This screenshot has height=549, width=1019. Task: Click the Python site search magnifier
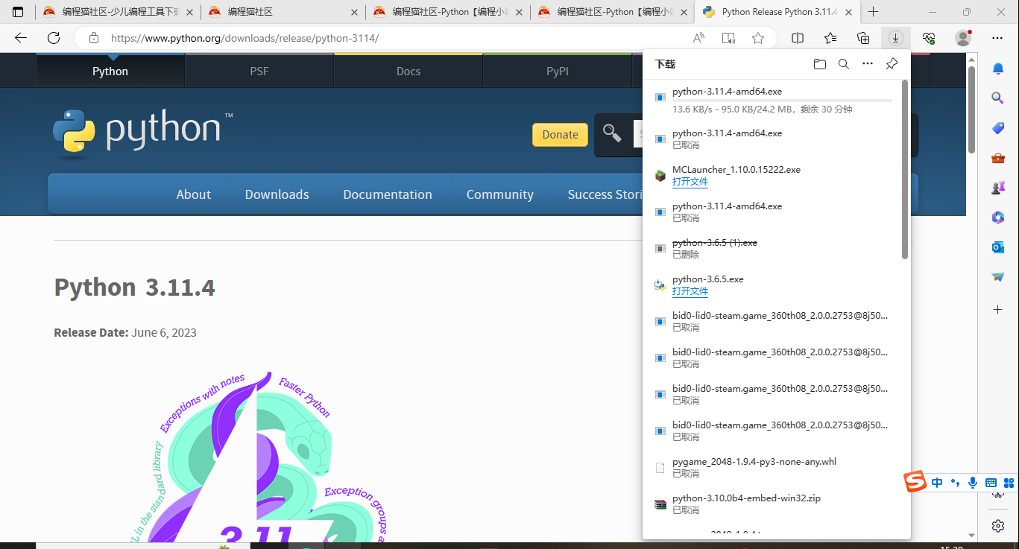[x=612, y=133]
